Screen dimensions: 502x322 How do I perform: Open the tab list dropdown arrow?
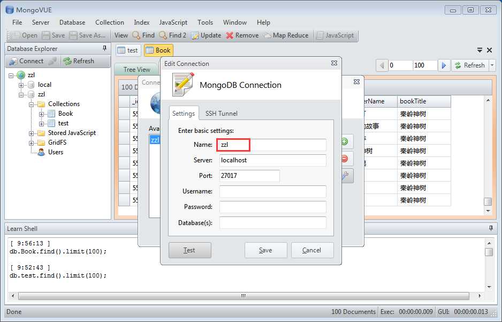[480, 50]
